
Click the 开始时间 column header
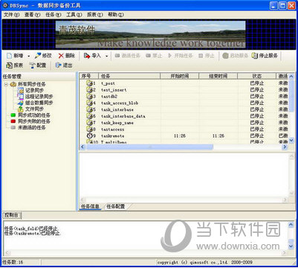click(180, 76)
